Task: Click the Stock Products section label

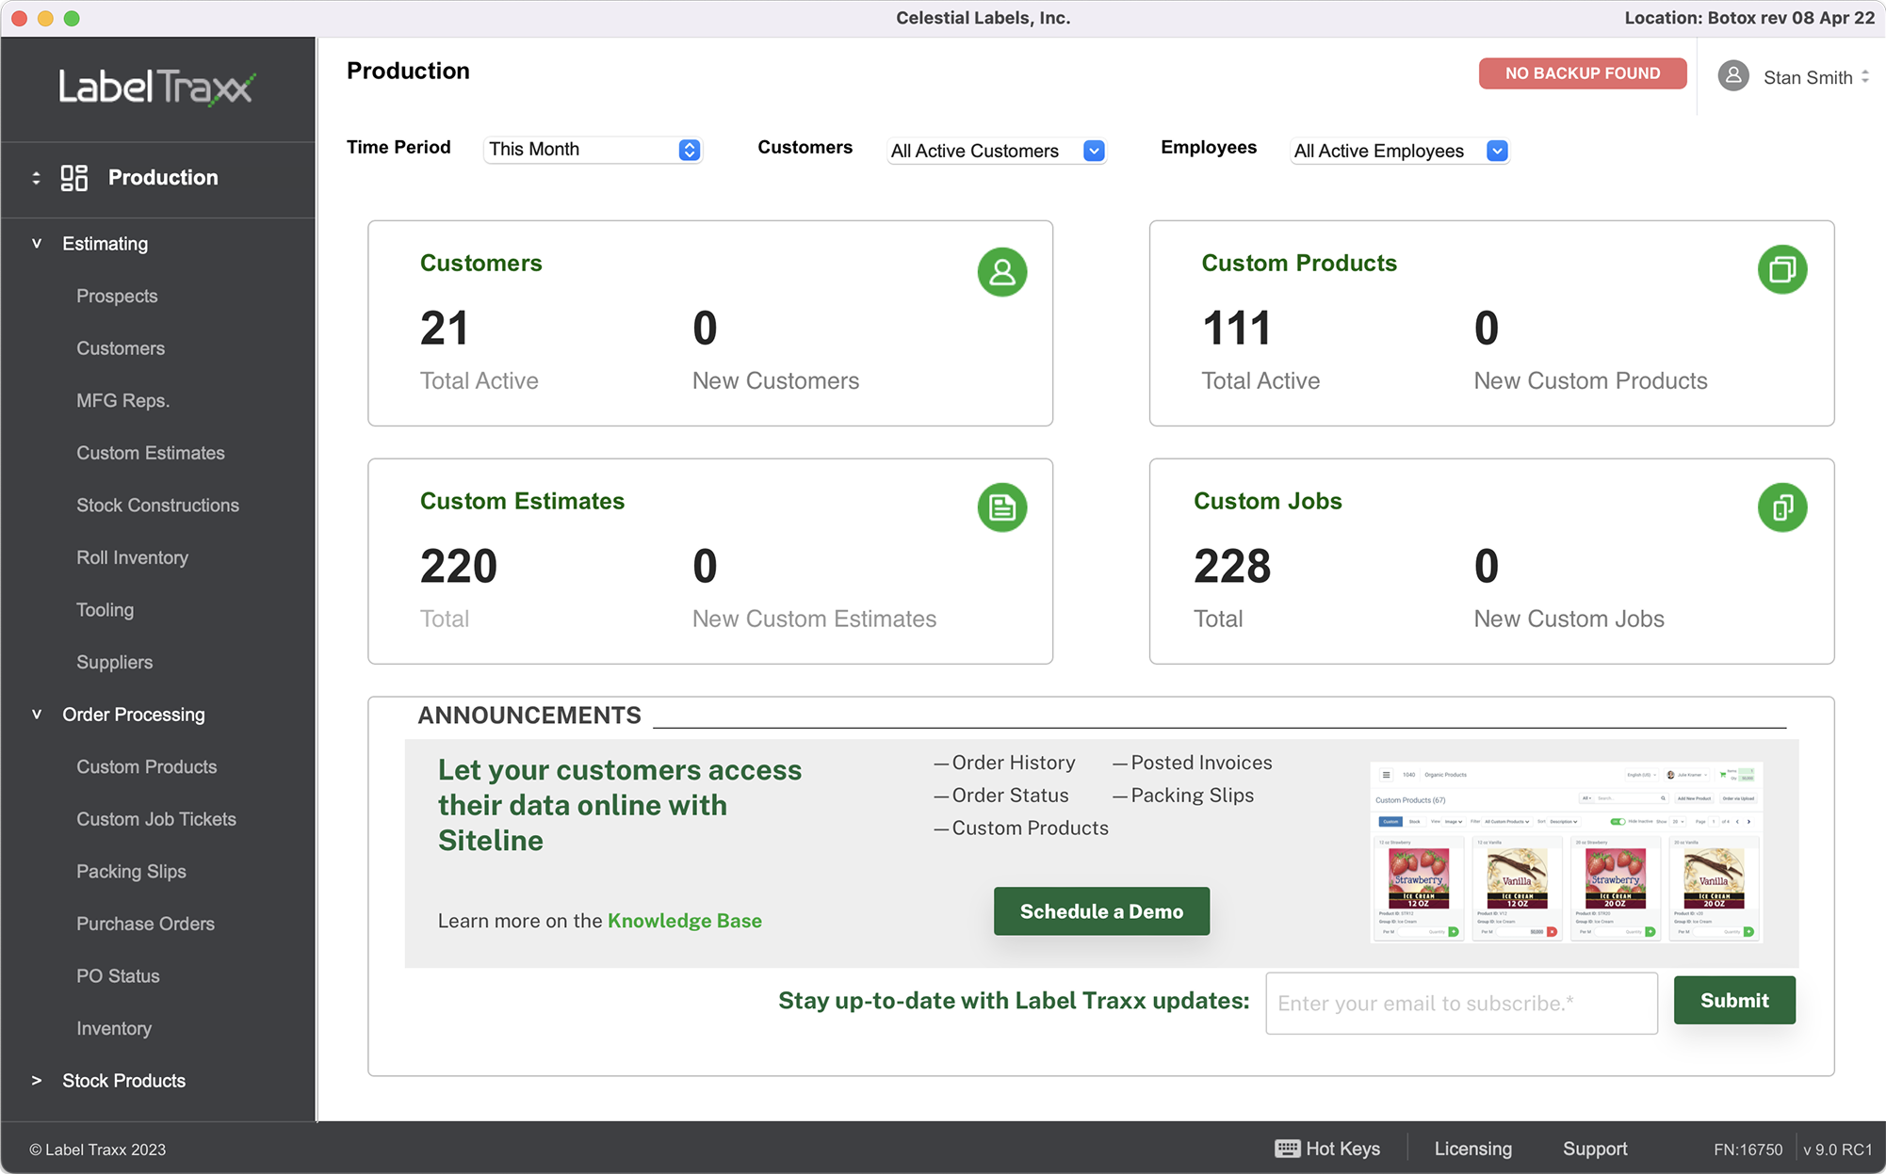Action: [x=124, y=1081]
